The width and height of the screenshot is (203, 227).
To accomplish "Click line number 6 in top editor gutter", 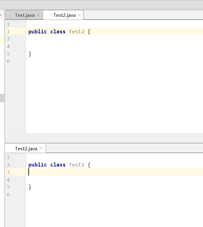I will pyautogui.click(x=8, y=61).
